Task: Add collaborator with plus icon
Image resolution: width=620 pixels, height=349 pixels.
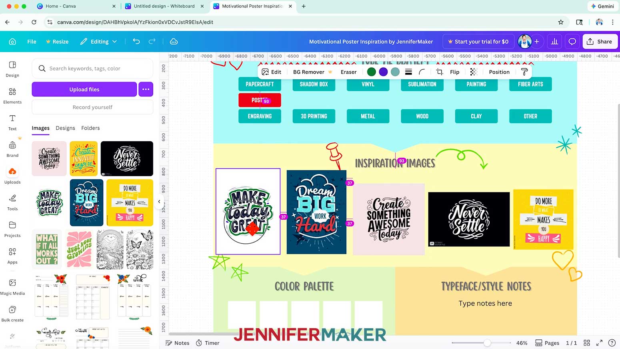Action: [537, 41]
